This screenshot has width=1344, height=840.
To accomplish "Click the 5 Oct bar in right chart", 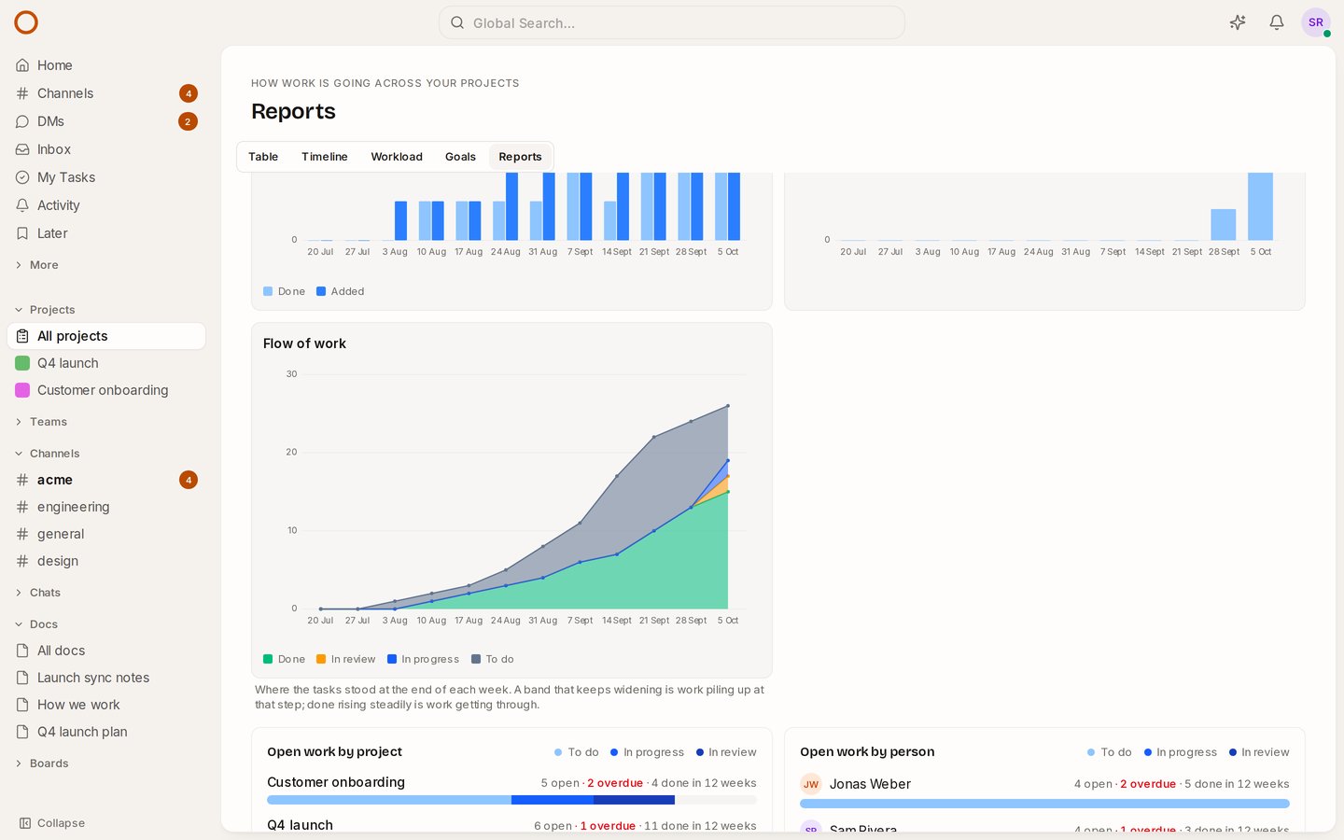I will (1260, 206).
